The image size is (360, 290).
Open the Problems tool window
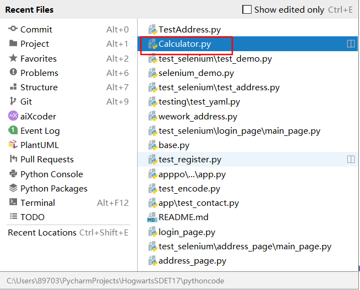coord(68,73)
